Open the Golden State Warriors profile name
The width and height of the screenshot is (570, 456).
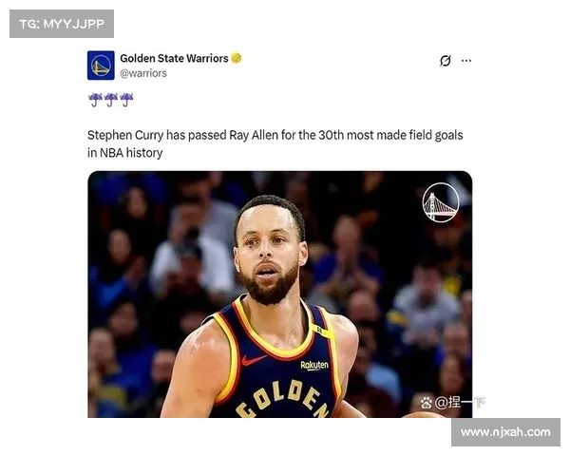click(174, 58)
